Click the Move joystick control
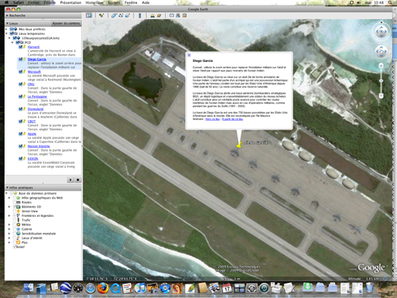Image resolution: width=397 pixels, height=298 pixels. 381,52
